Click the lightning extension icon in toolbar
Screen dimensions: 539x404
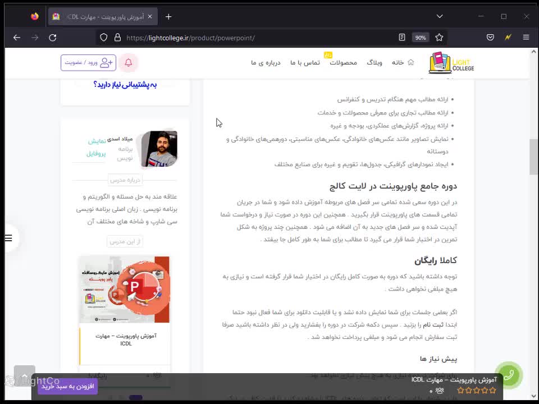(x=508, y=37)
